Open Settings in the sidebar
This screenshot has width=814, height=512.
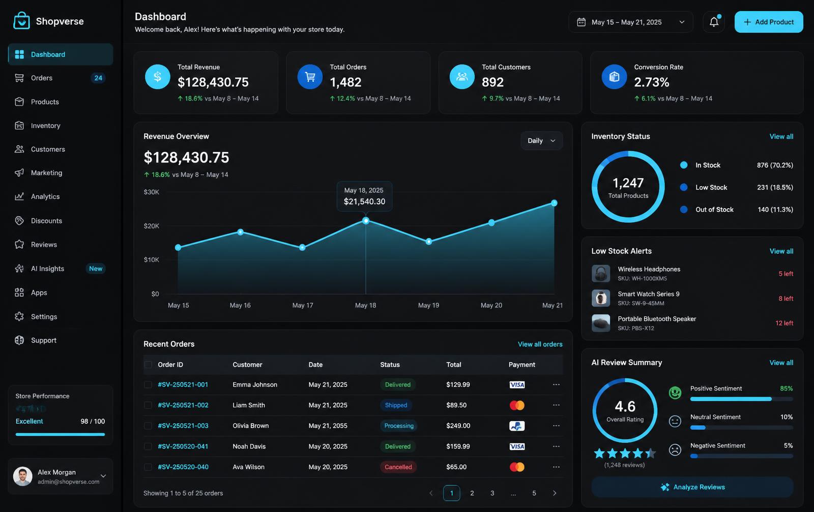click(x=61, y=316)
